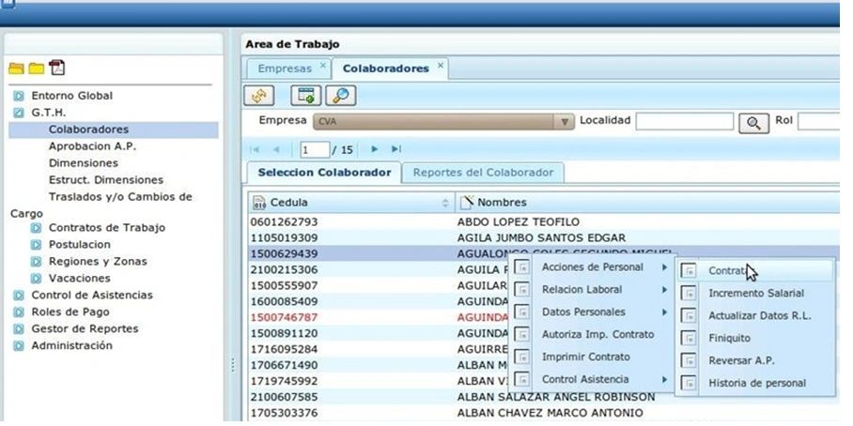Expand Contratos de Trabajo node
853x426 pixels.
[37, 228]
